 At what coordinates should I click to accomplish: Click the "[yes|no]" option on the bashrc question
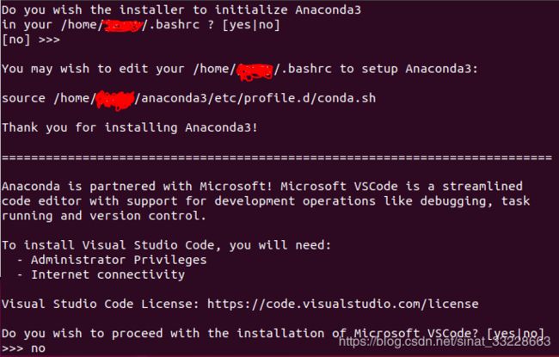tap(251, 25)
